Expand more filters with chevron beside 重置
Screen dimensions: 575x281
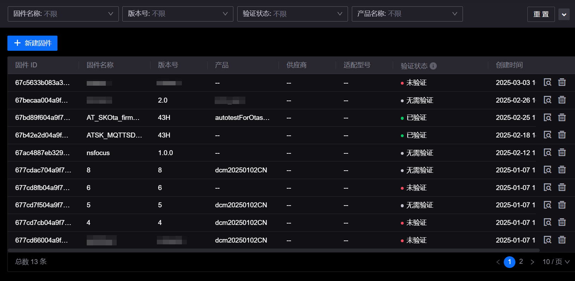pos(564,14)
